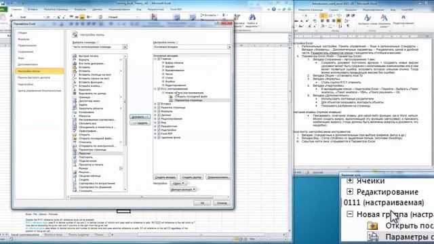Click OK in the Excel Options dialog
434x244 pixels.
[202, 203]
